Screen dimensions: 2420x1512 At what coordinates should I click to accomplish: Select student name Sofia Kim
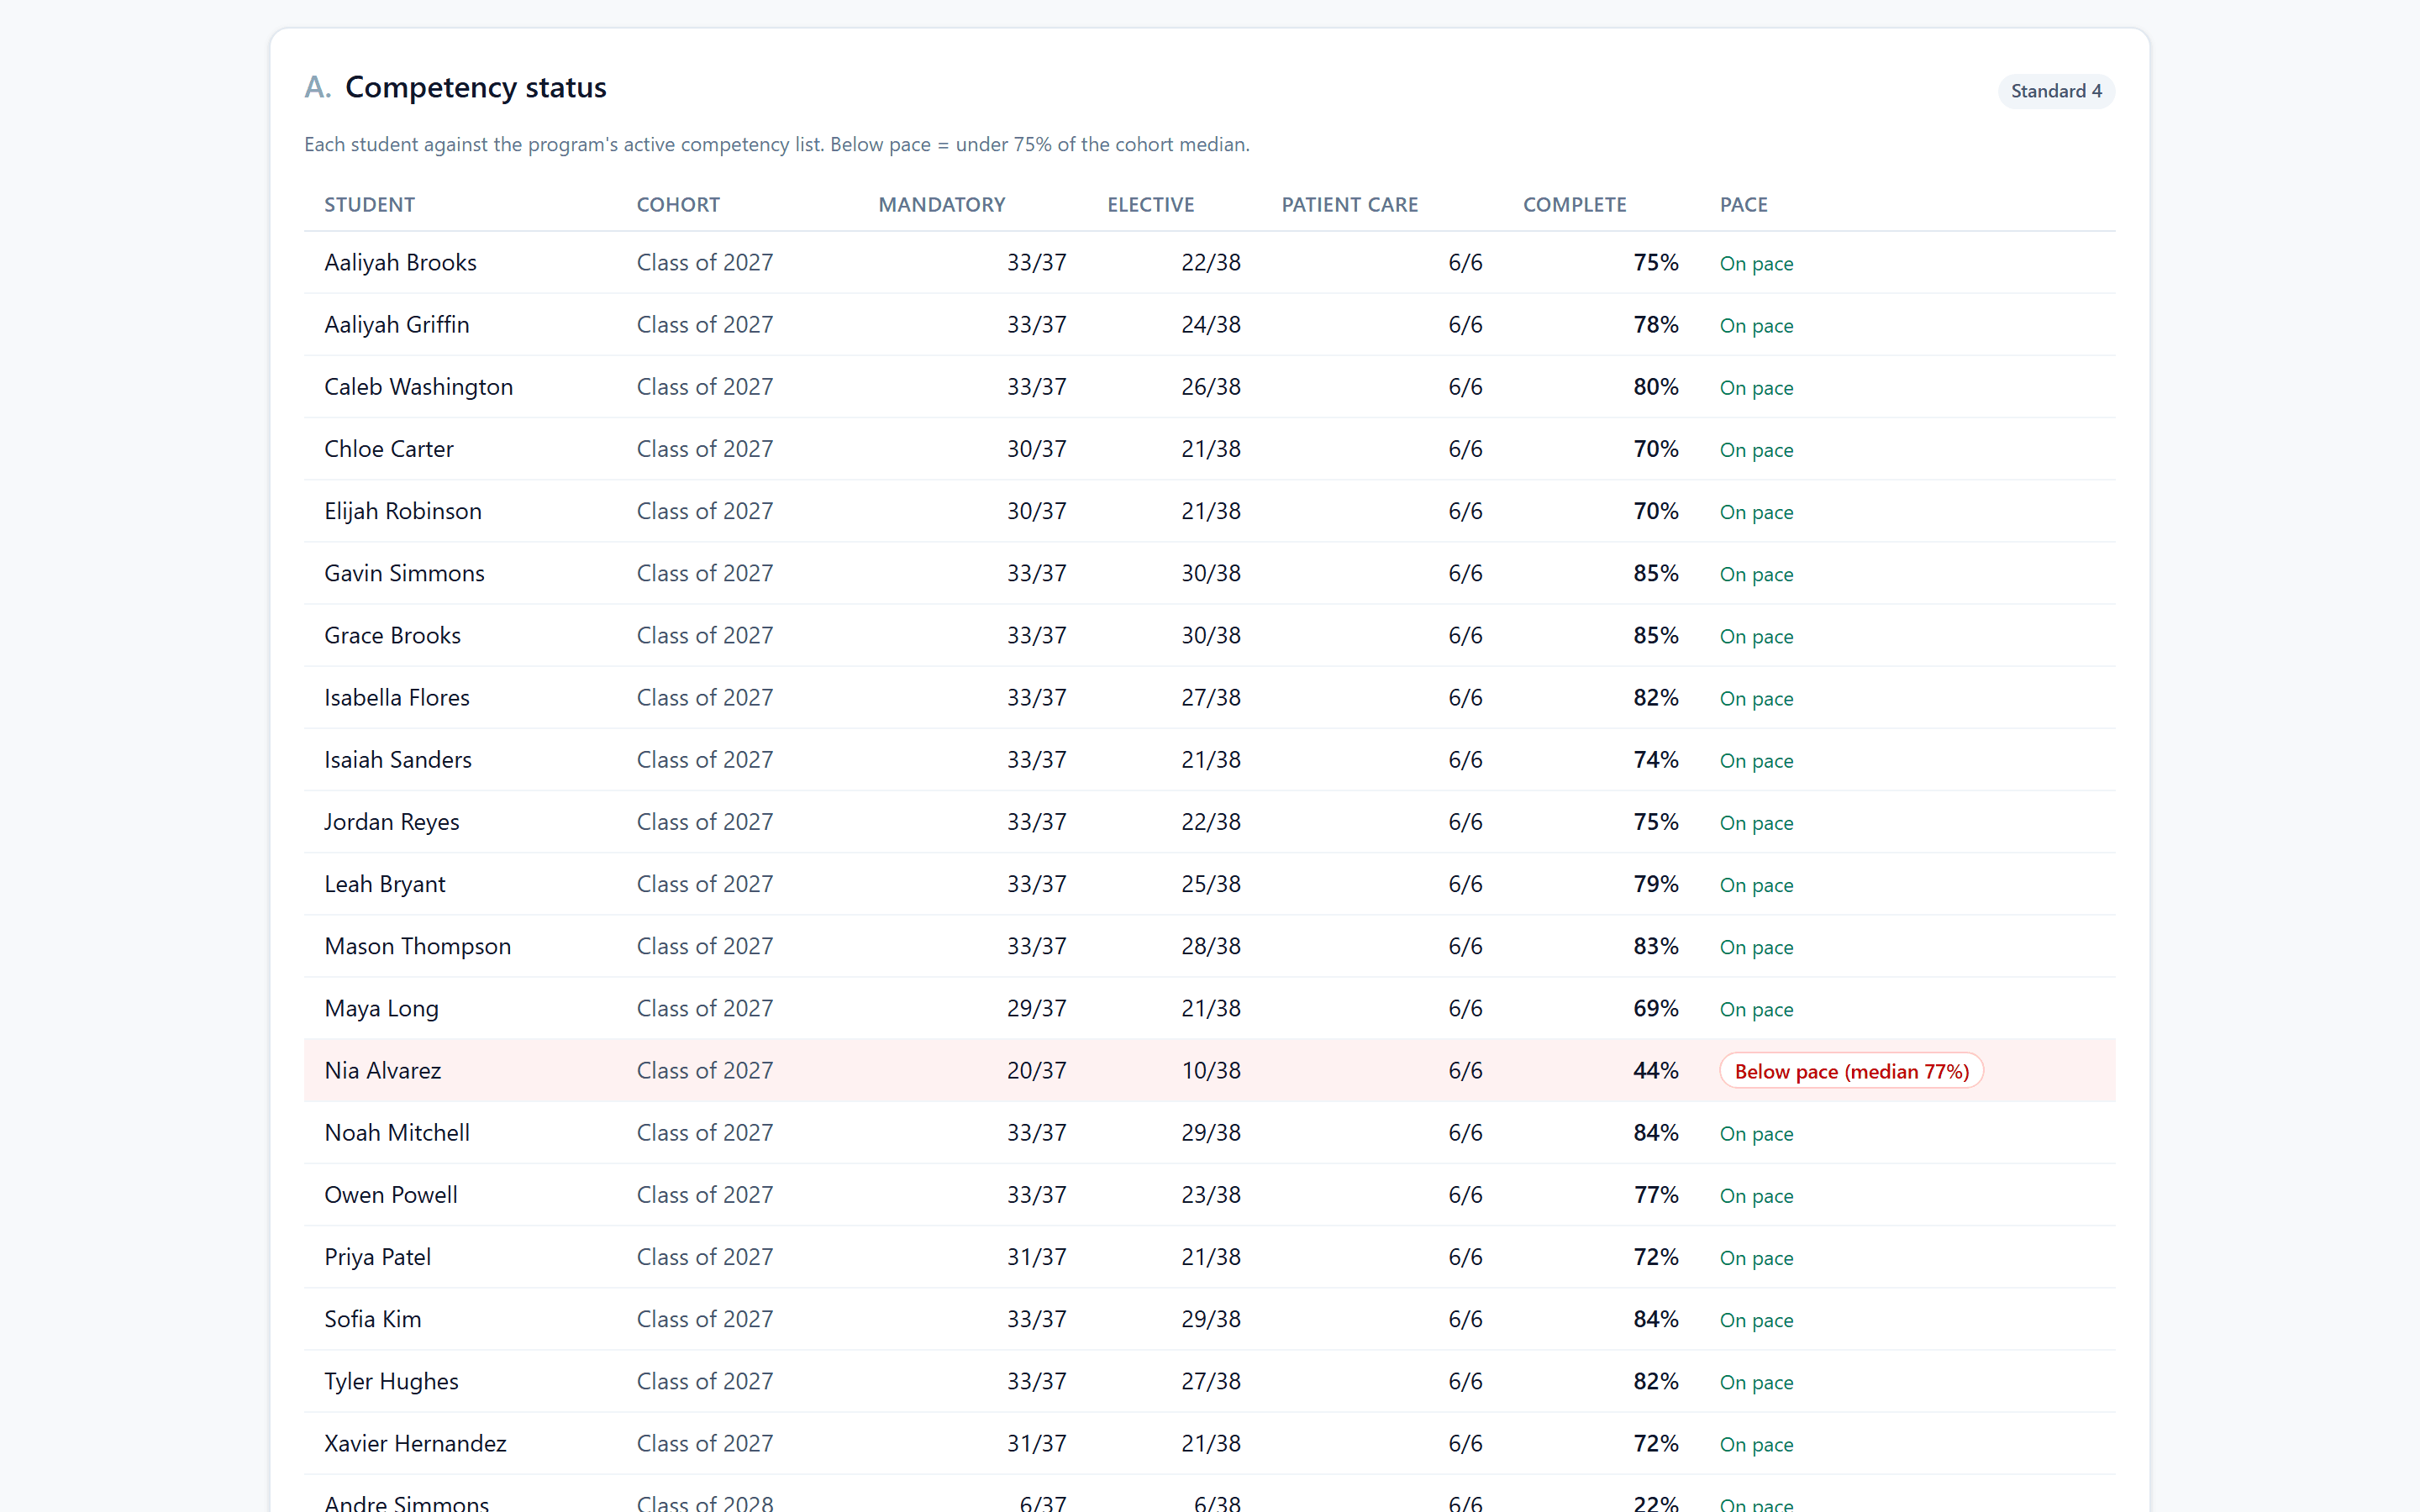tap(372, 1319)
